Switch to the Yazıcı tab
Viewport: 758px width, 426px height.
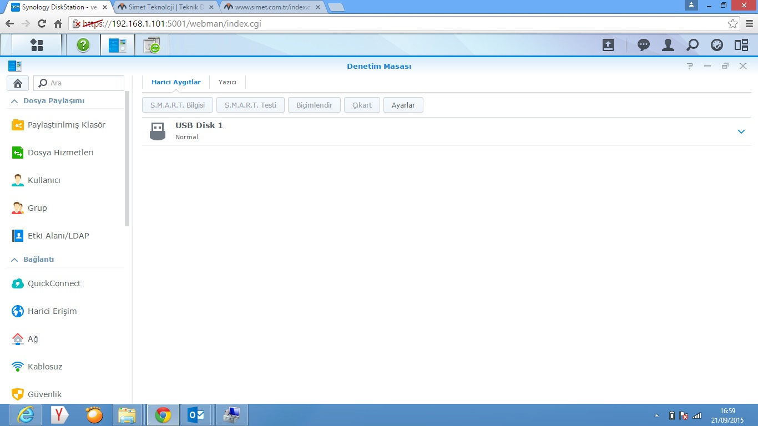click(228, 82)
